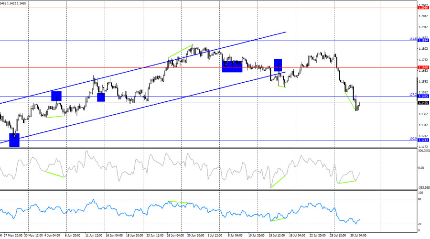430x239 pixels.
Task: Click the 23 Jun 12:00 time label
Action: [155, 236]
